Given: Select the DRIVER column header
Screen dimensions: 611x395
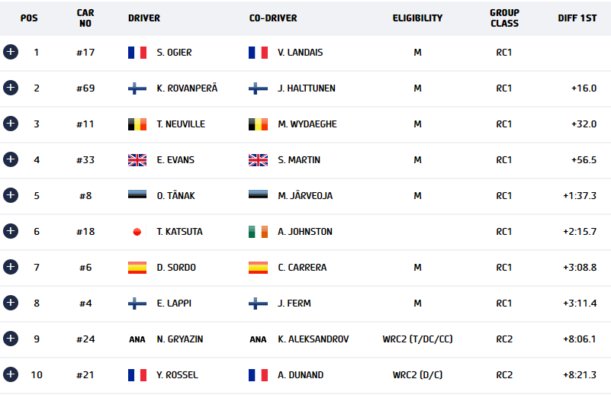Looking at the screenshot, I should [144, 18].
